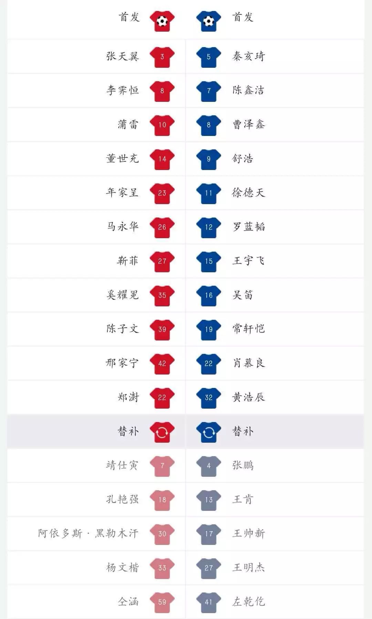
Task: Tap blue jersey number 32
Action: click(208, 398)
